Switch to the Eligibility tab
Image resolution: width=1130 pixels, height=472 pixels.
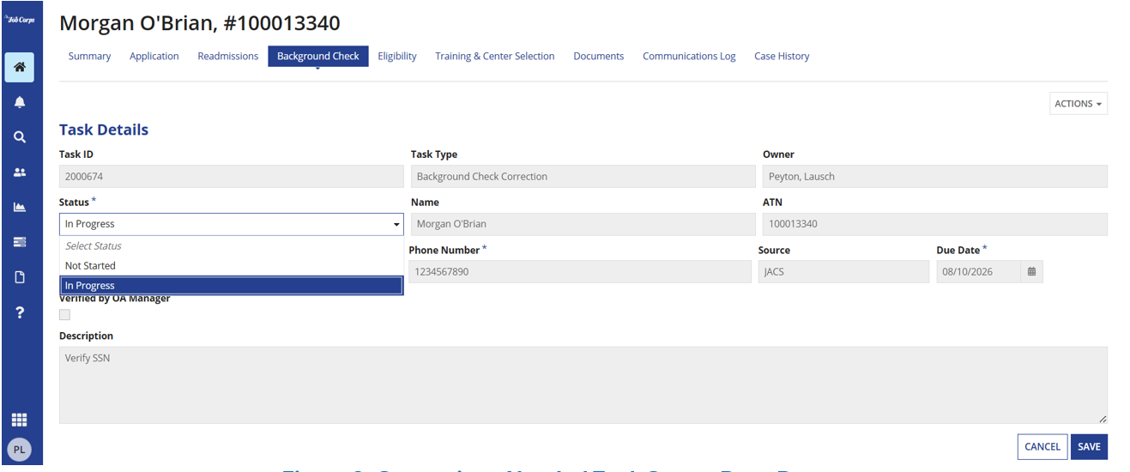[397, 57]
